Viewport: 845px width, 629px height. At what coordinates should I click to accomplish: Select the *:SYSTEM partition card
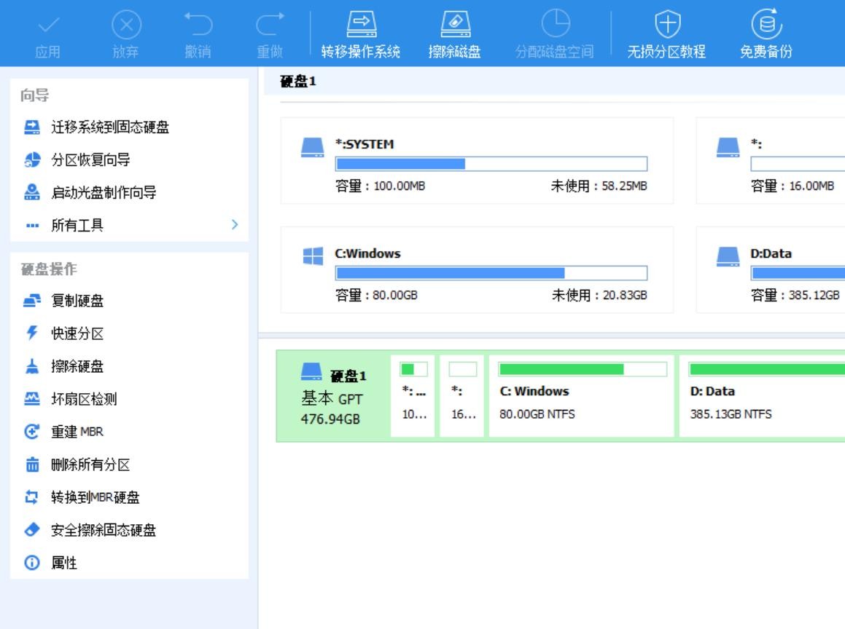(x=477, y=161)
